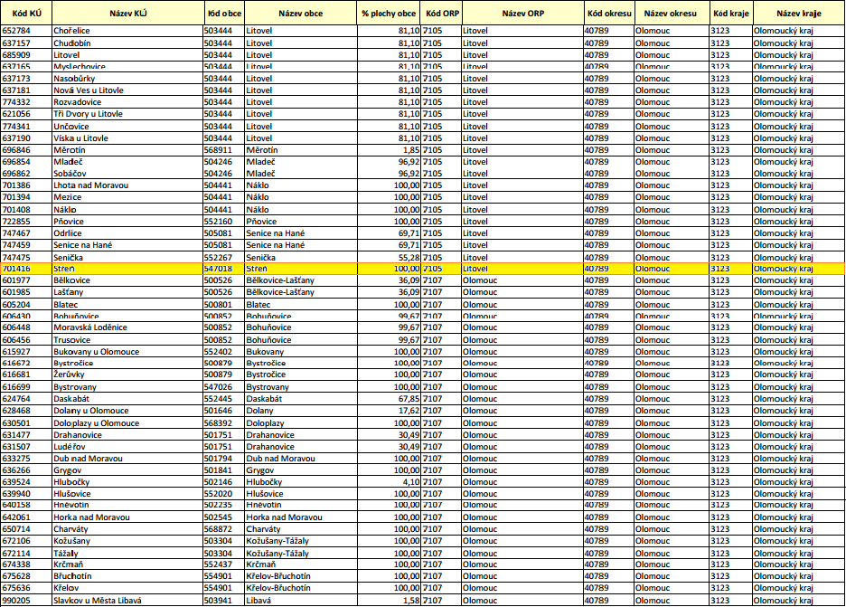Select the "Název kraje" column header

(798, 14)
